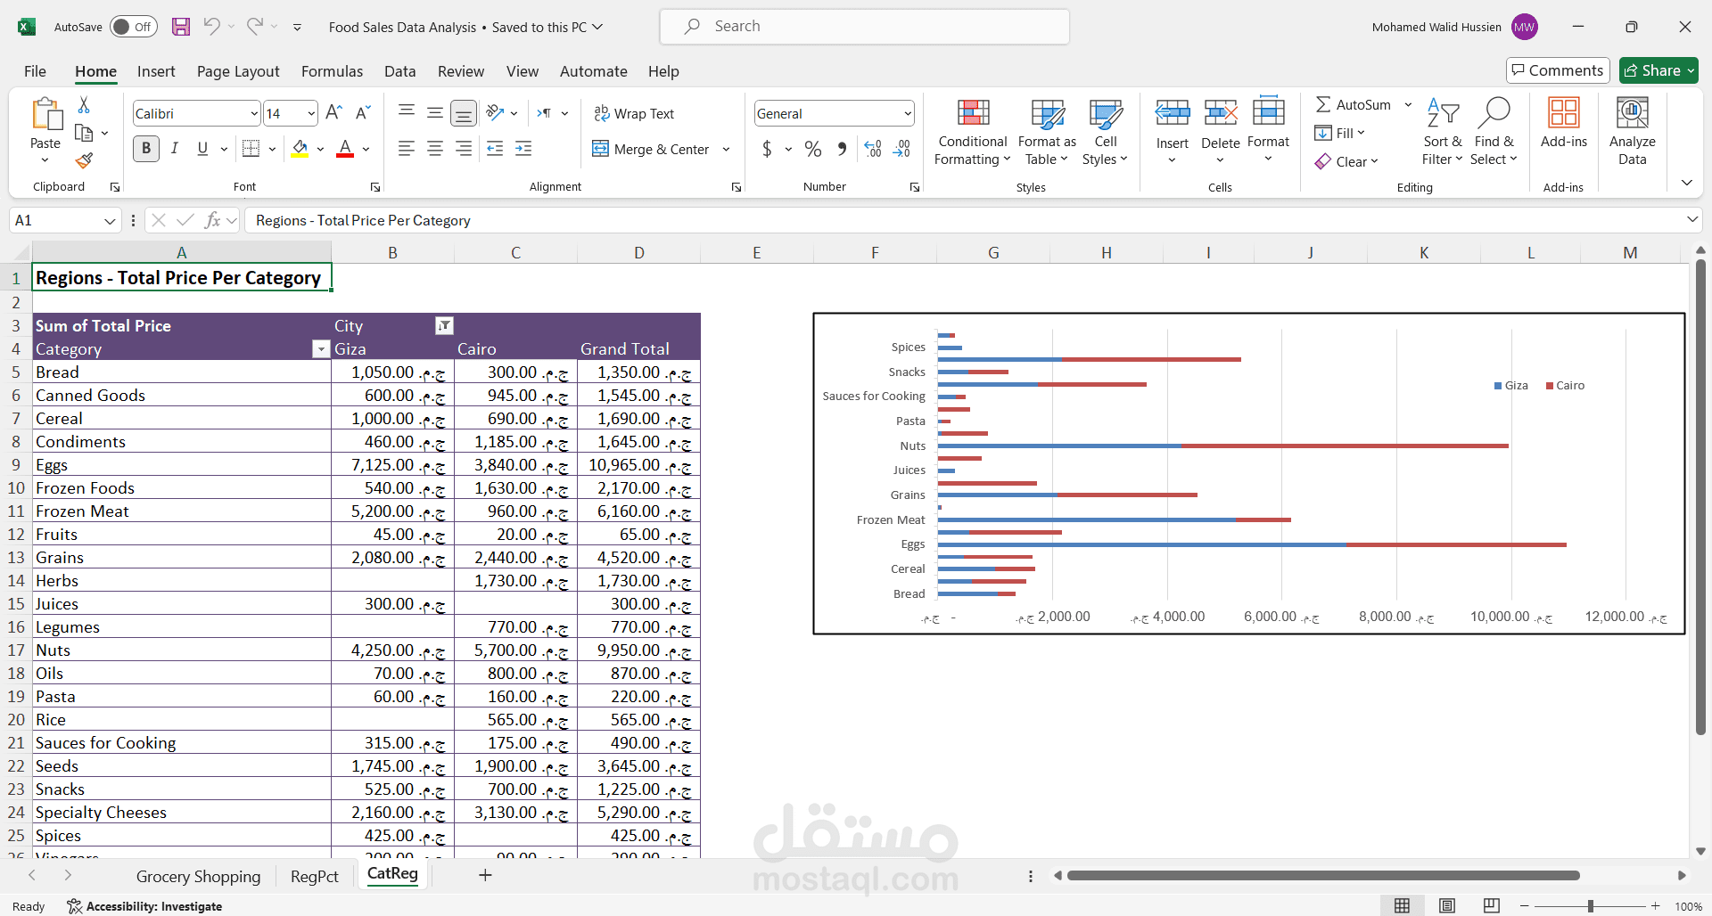Screen dimensions: 1712x916
Task: Toggle Underline formatting
Action: (x=202, y=149)
